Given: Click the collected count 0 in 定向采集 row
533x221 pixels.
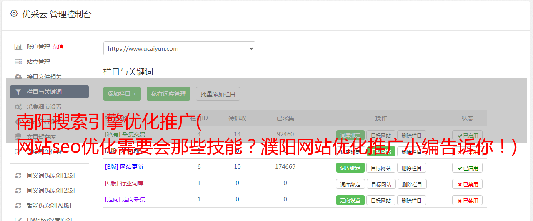Looking at the screenshot, I should click(285, 199).
